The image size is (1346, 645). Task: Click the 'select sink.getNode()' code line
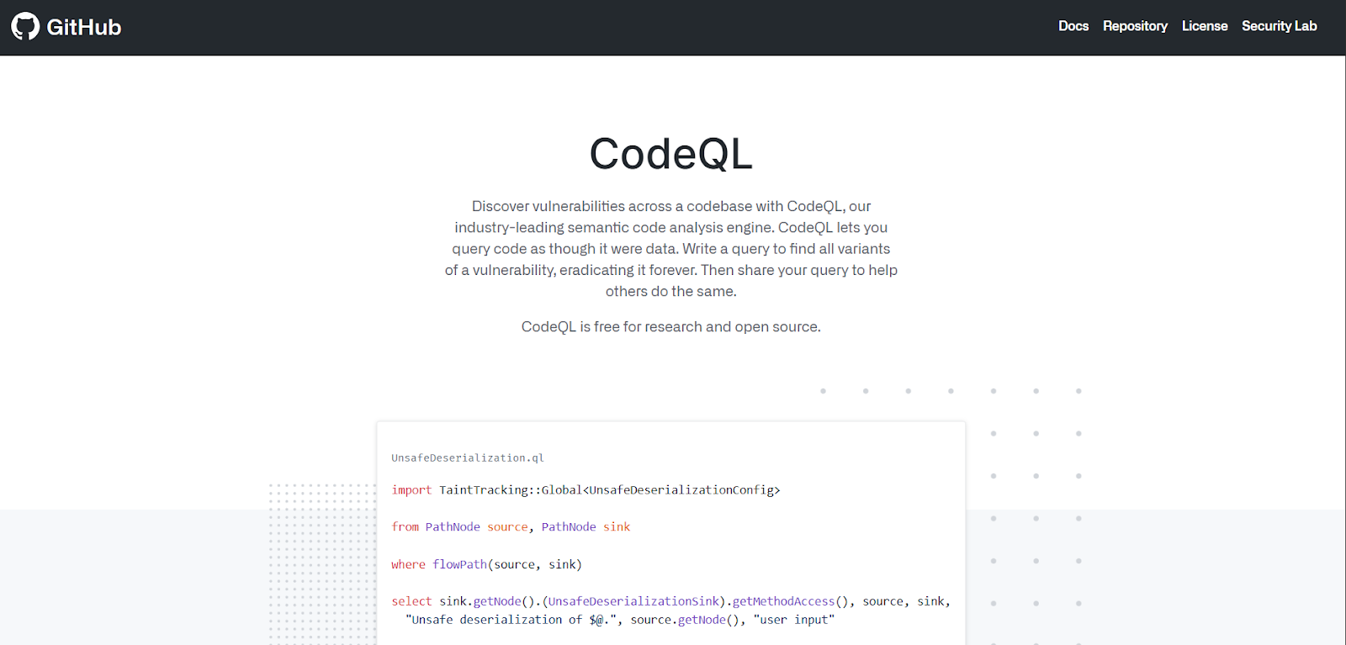coord(670,601)
